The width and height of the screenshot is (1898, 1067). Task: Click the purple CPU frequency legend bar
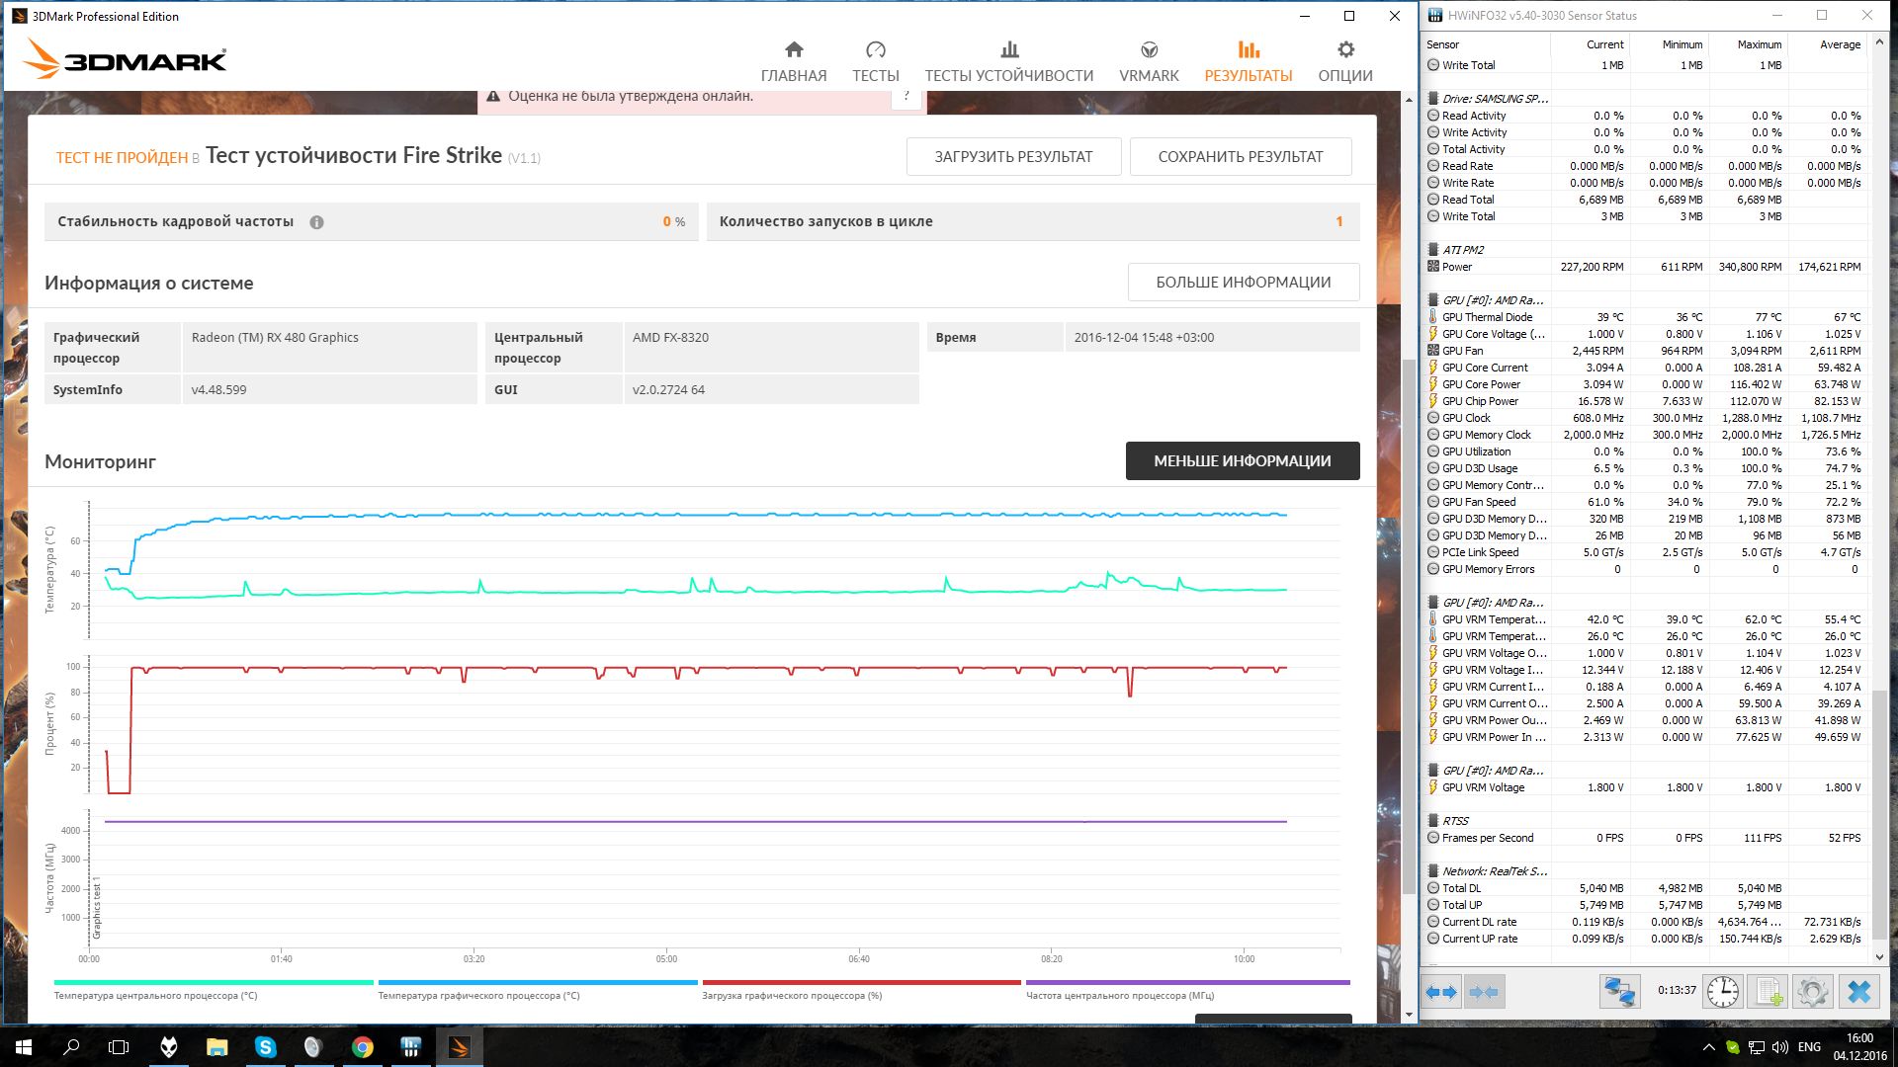pos(1187,983)
